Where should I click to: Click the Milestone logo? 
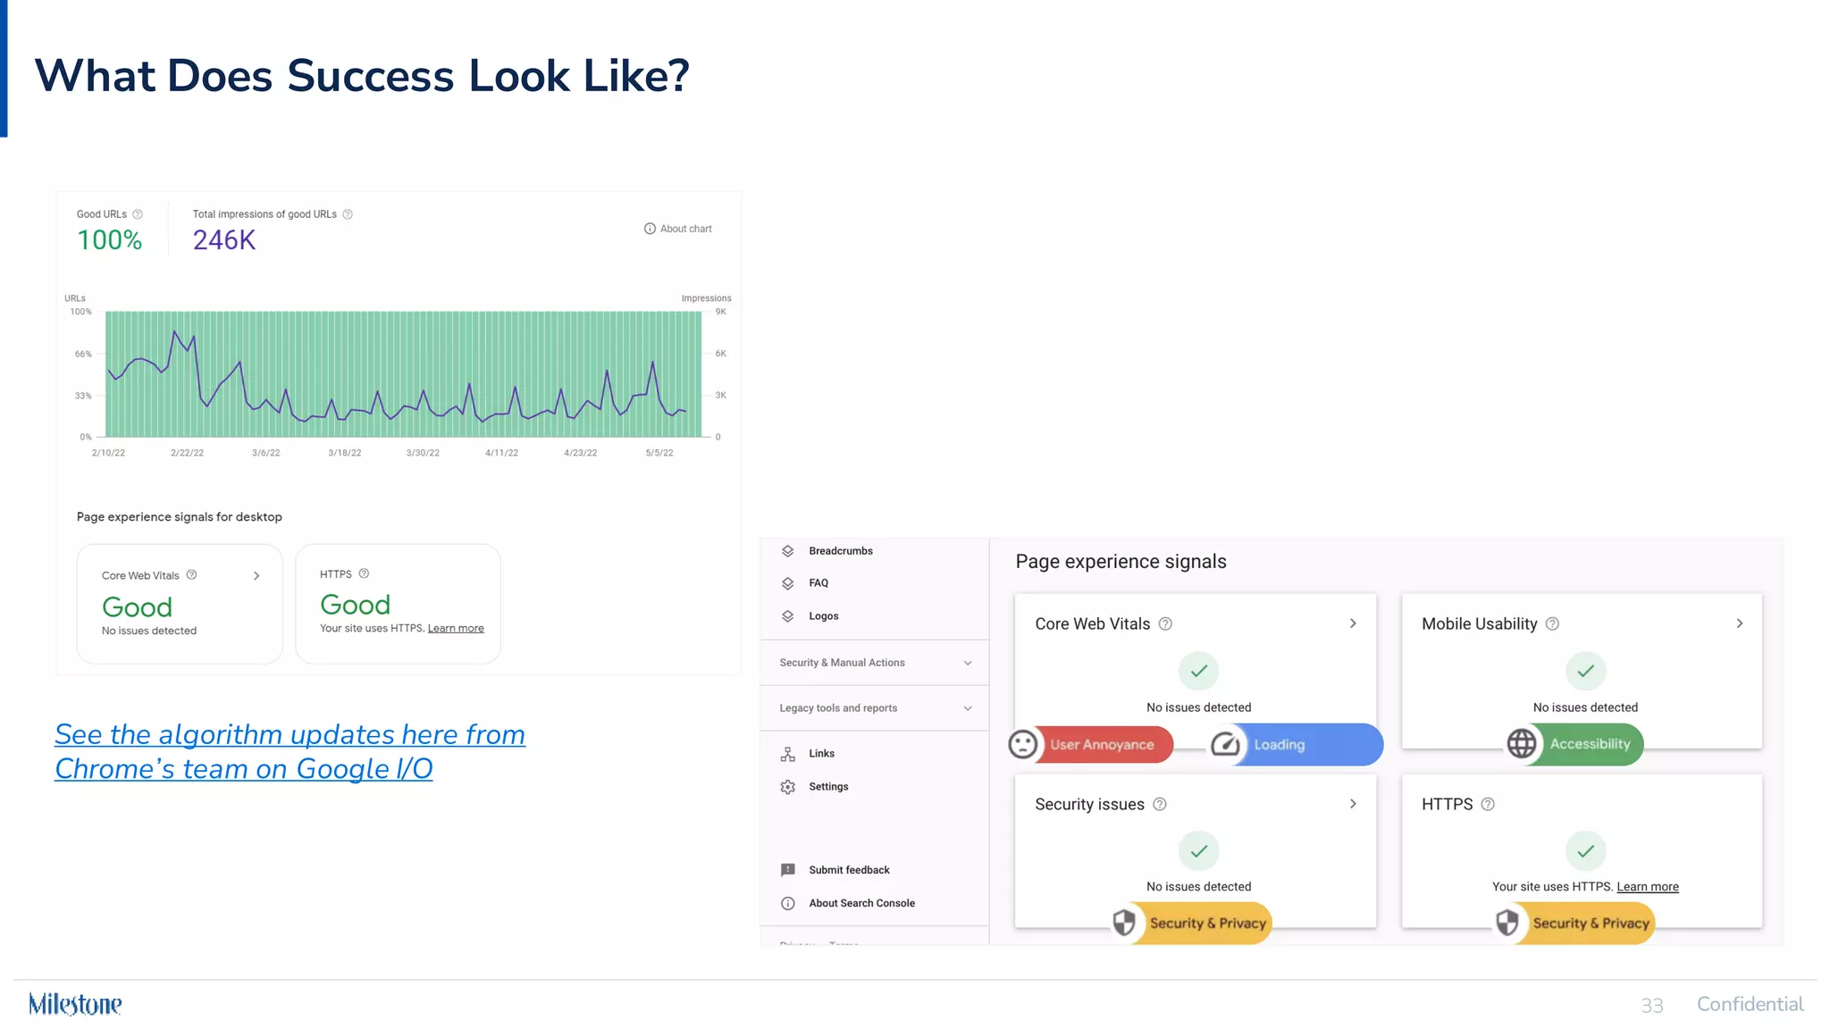pos(75,1004)
